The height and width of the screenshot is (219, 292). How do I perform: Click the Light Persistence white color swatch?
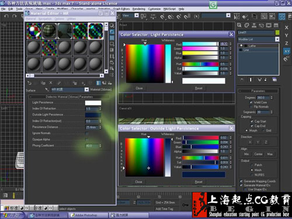tap(93, 103)
